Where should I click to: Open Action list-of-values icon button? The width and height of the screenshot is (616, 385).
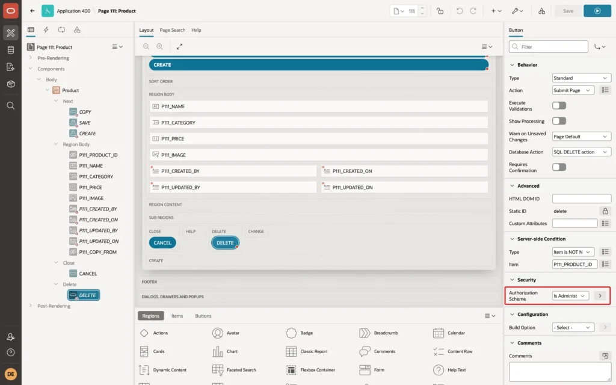tap(605, 90)
